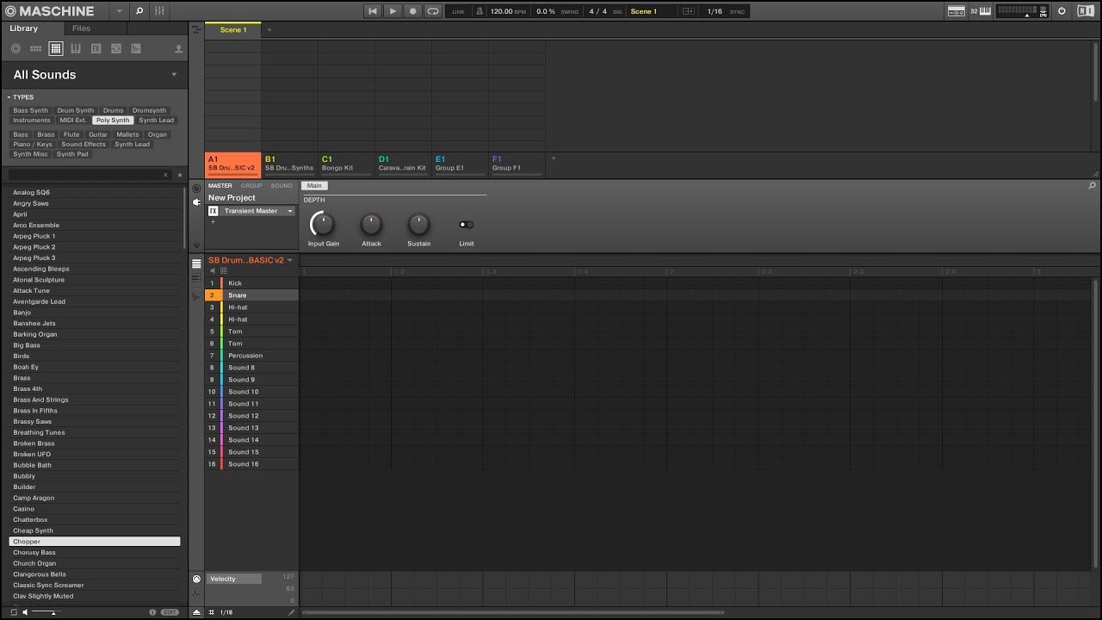The width and height of the screenshot is (1102, 620).
Task: Select the SOUND tab
Action: [x=282, y=186]
